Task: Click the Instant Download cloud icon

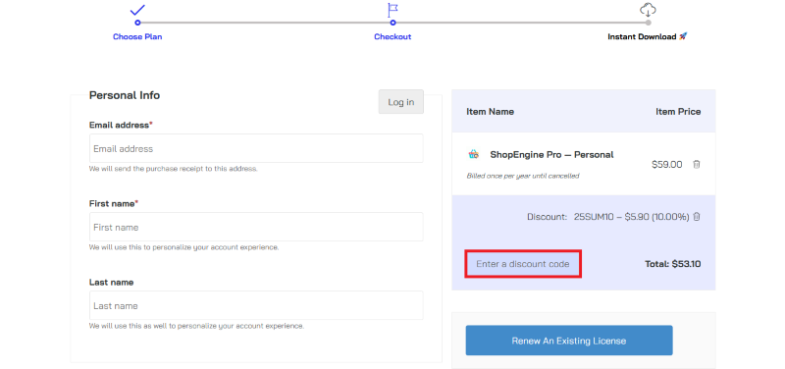Action: (x=648, y=10)
